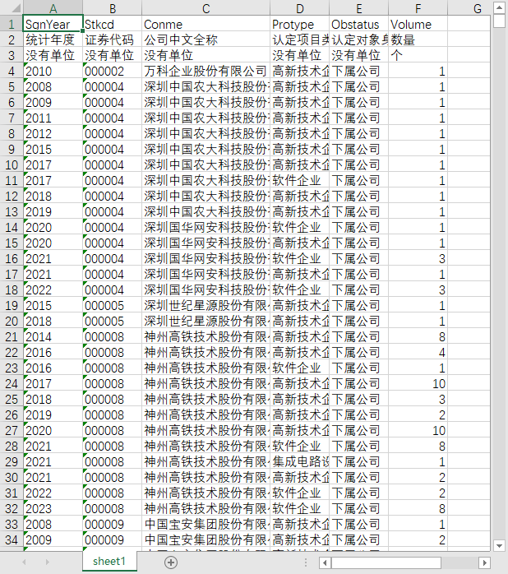
Task: Select year 2022 in row 18
Action: pyautogui.click(x=53, y=289)
